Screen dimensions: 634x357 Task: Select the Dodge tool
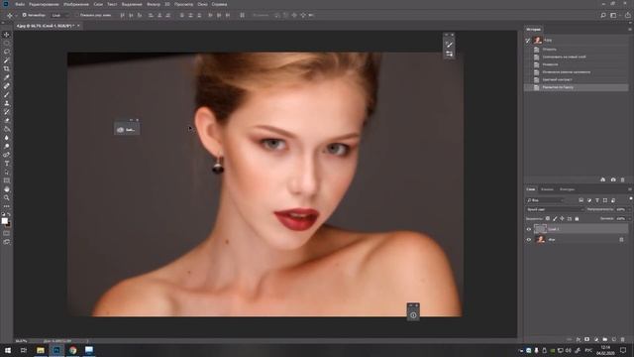[7, 146]
